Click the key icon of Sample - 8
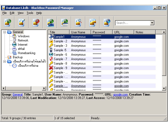Viewport: 168px width, 126px height. 51,64
